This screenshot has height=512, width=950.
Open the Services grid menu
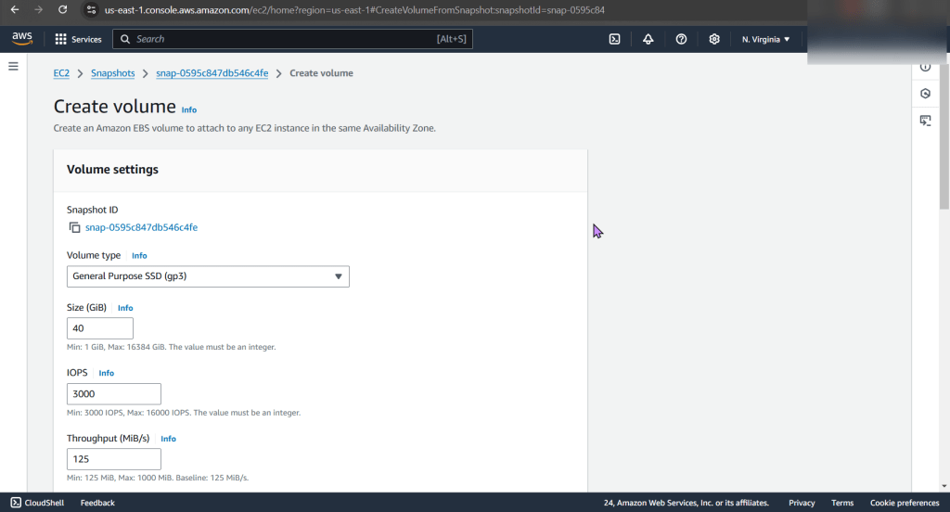click(79, 40)
